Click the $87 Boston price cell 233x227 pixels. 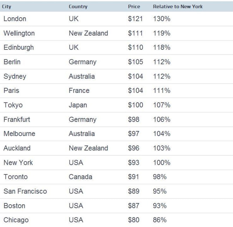tap(134, 206)
